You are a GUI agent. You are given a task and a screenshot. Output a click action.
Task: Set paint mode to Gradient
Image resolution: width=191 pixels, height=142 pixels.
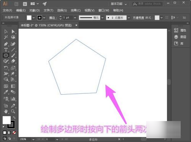pyautogui.click(x=9, y=133)
